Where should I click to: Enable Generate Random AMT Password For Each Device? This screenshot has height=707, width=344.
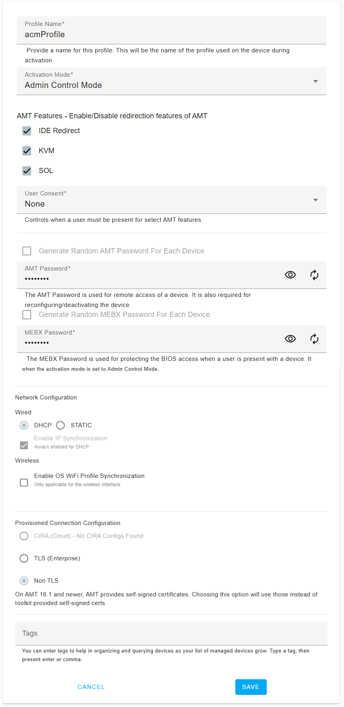[26, 251]
